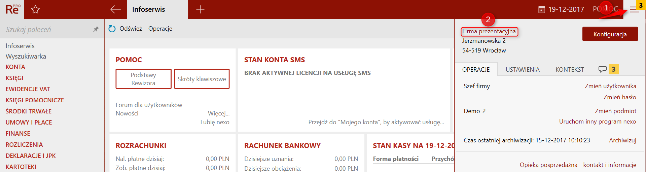The height and width of the screenshot is (172, 646).
Task: Open favorites via the star icon
Action: (35, 9)
